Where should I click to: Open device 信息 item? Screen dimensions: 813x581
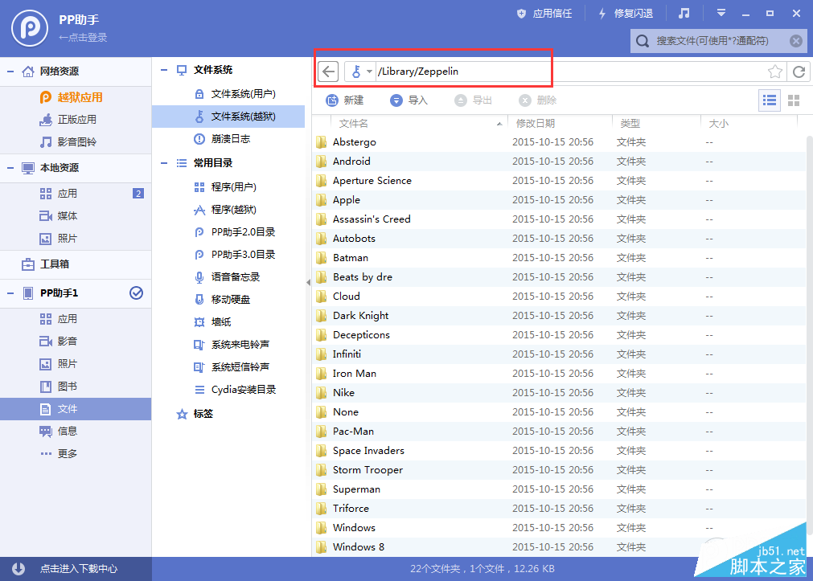coord(76,432)
